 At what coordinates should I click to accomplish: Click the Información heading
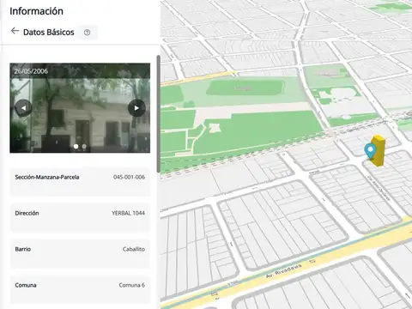point(36,11)
